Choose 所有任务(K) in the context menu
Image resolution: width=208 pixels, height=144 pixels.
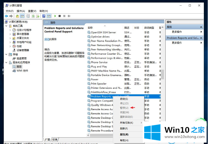[126, 123]
